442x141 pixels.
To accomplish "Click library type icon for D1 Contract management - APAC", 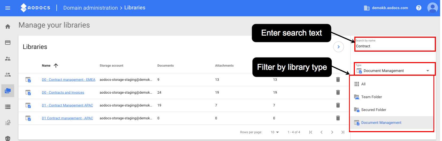I will [28, 118].
